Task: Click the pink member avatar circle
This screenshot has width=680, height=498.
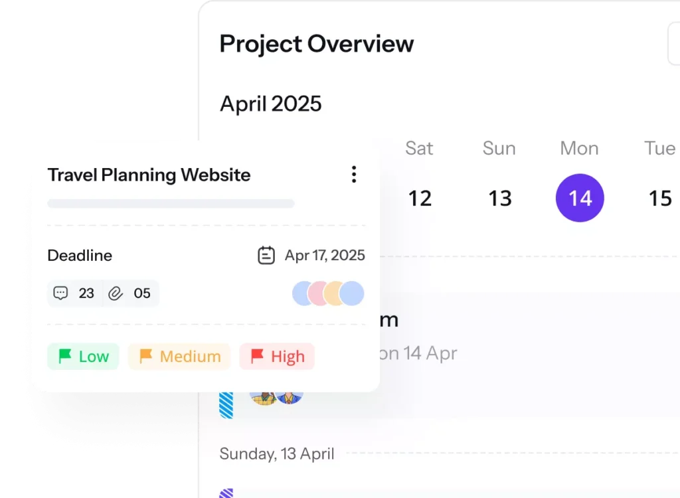Action: [319, 293]
